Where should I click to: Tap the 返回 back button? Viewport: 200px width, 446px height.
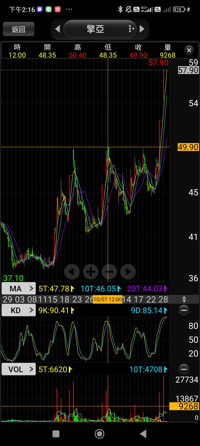(x=18, y=29)
